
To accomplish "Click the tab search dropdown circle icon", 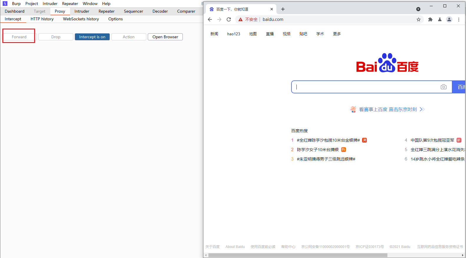I will click(418, 9).
